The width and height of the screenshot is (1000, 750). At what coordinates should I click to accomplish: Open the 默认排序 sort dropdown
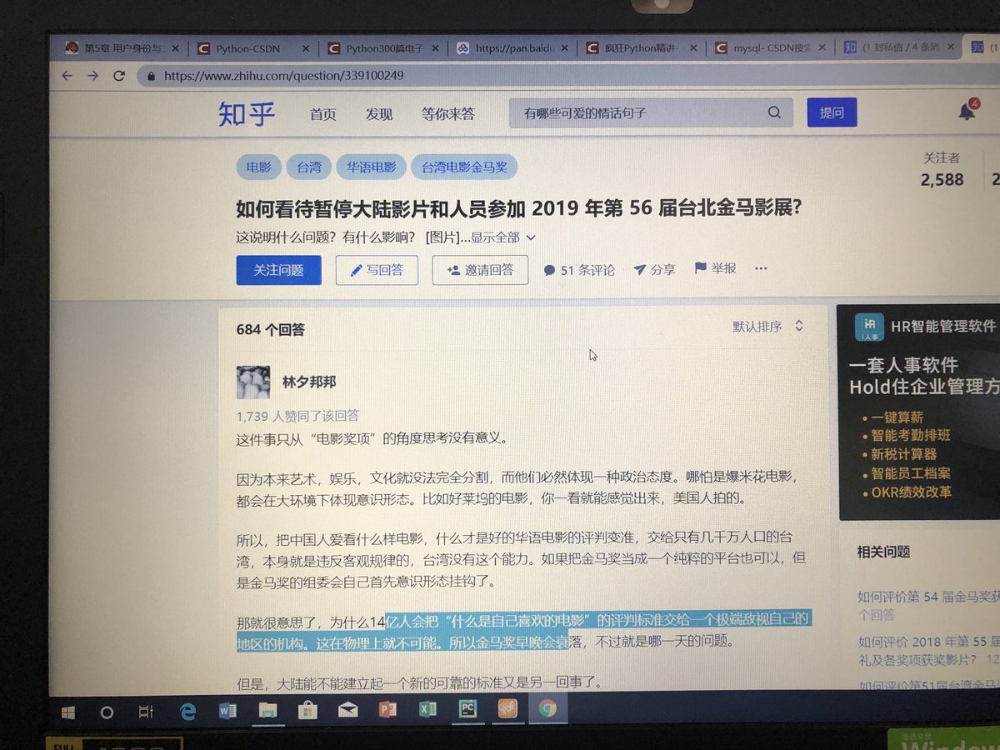pos(767,327)
